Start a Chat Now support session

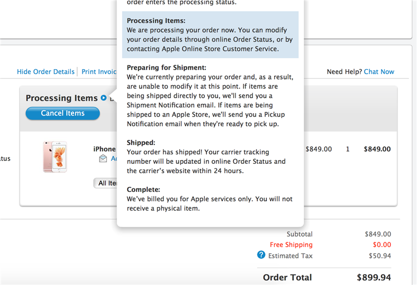click(379, 72)
